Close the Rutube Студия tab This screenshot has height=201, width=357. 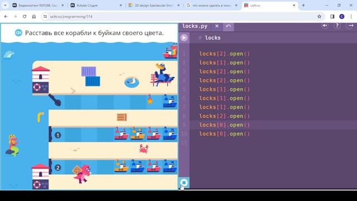pyautogui.click(x=120, y=5)
